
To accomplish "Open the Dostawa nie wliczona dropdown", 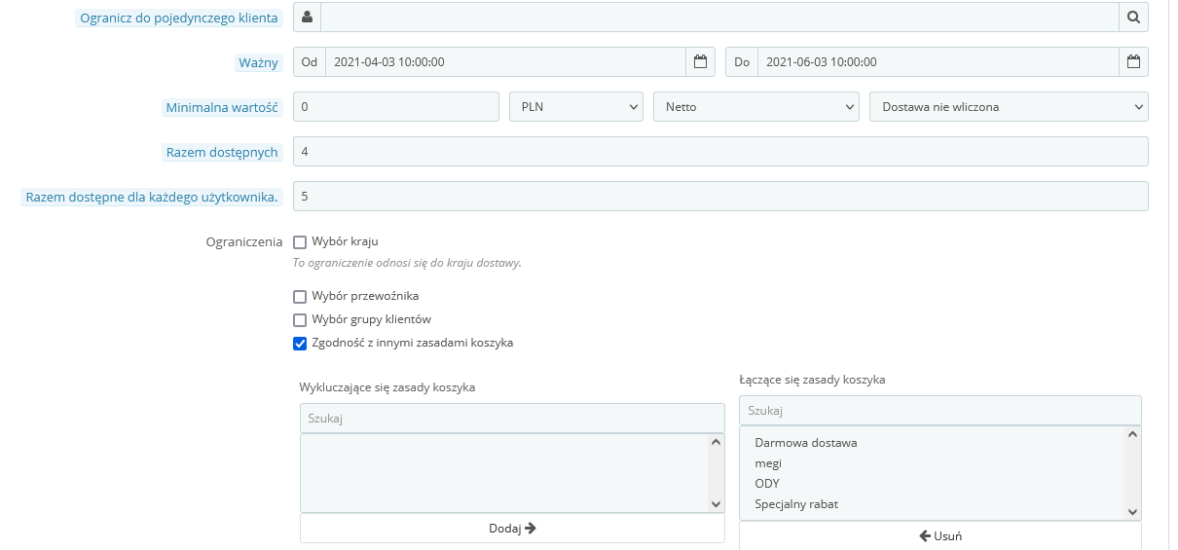I will pyautogui.click(x=1009, y=107).
